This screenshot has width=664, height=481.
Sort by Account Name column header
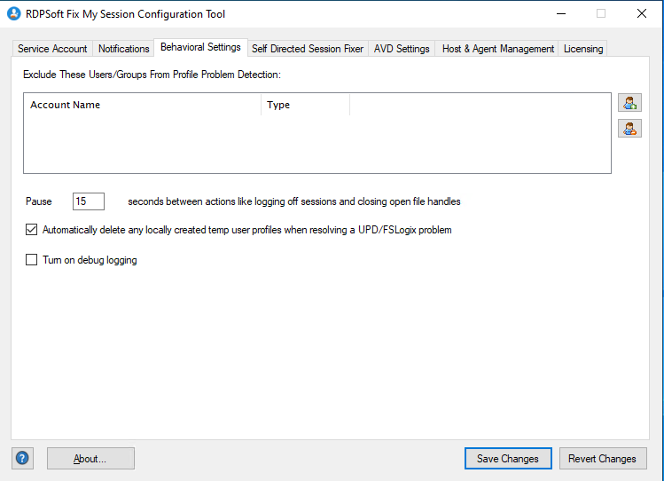[142, 105]
